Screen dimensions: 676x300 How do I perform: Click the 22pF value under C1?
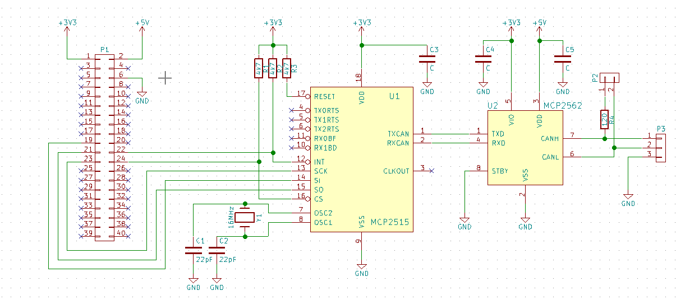point(204,260)
